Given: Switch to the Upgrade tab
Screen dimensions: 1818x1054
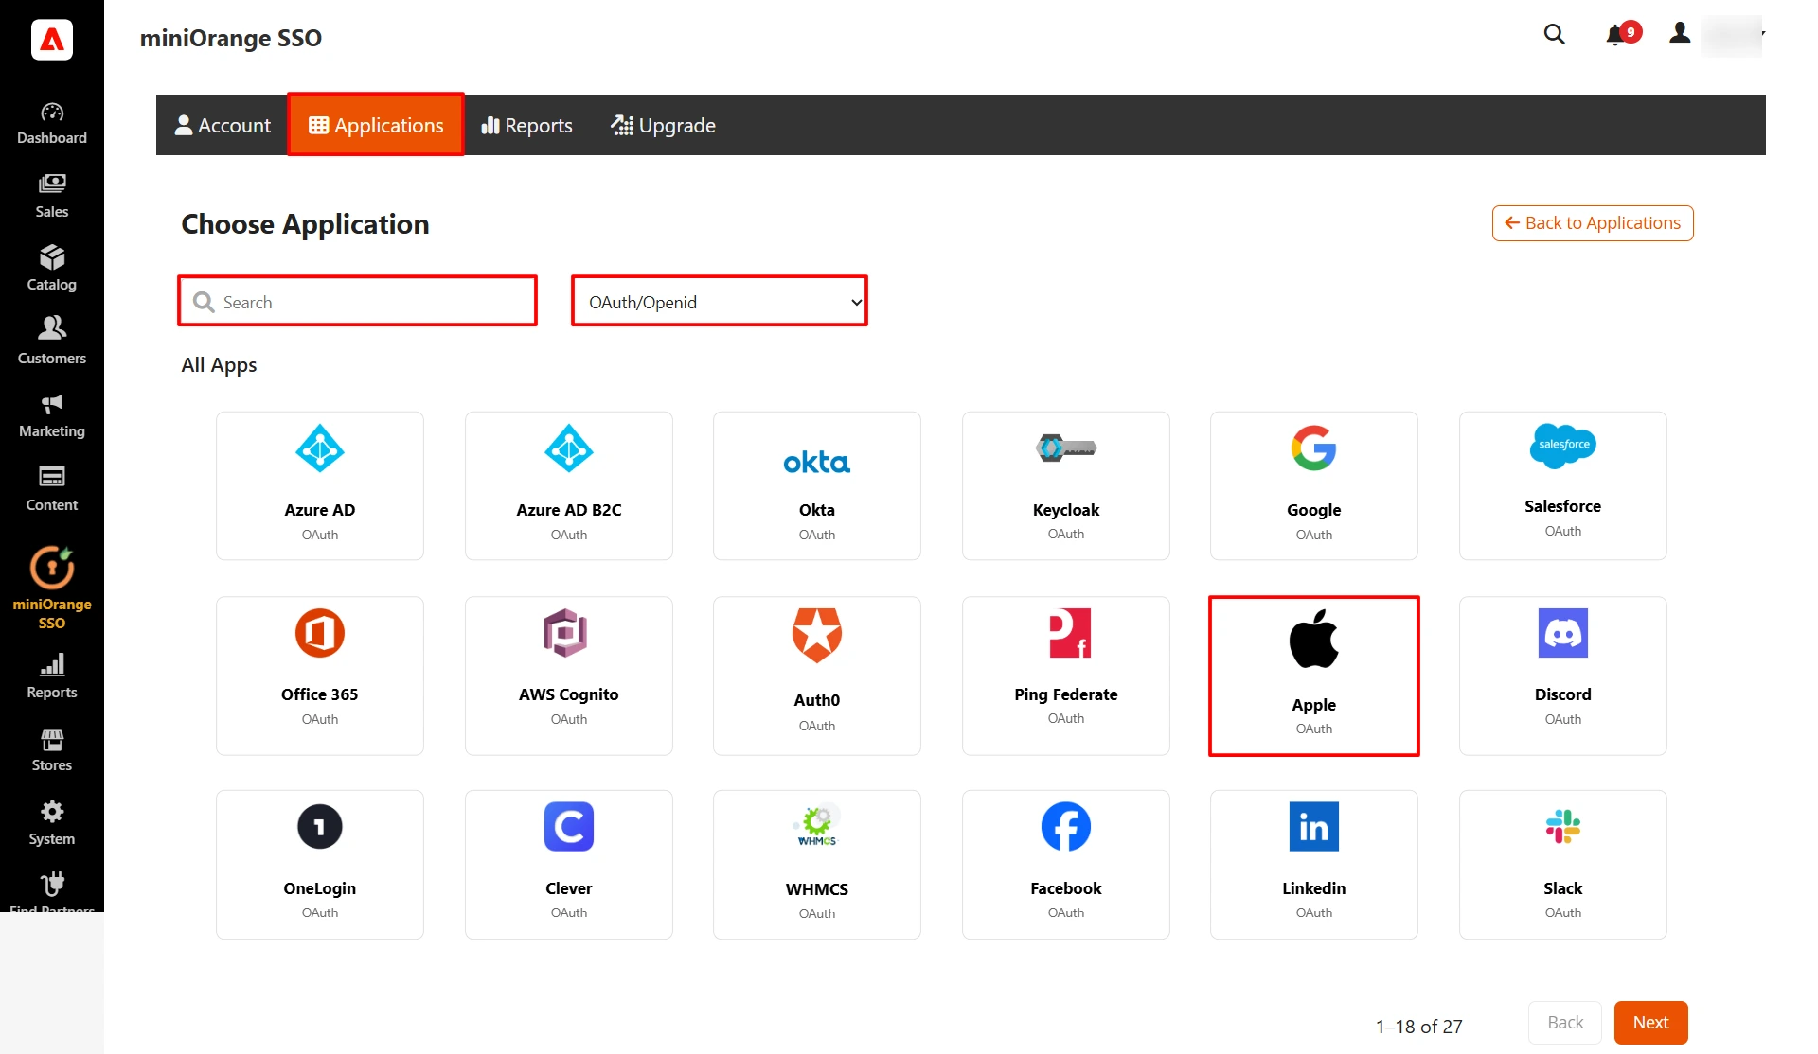Looking at the screenshot, I should [663, 125].
